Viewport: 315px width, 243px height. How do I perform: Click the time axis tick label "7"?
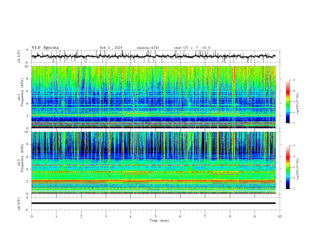point(205,216)
